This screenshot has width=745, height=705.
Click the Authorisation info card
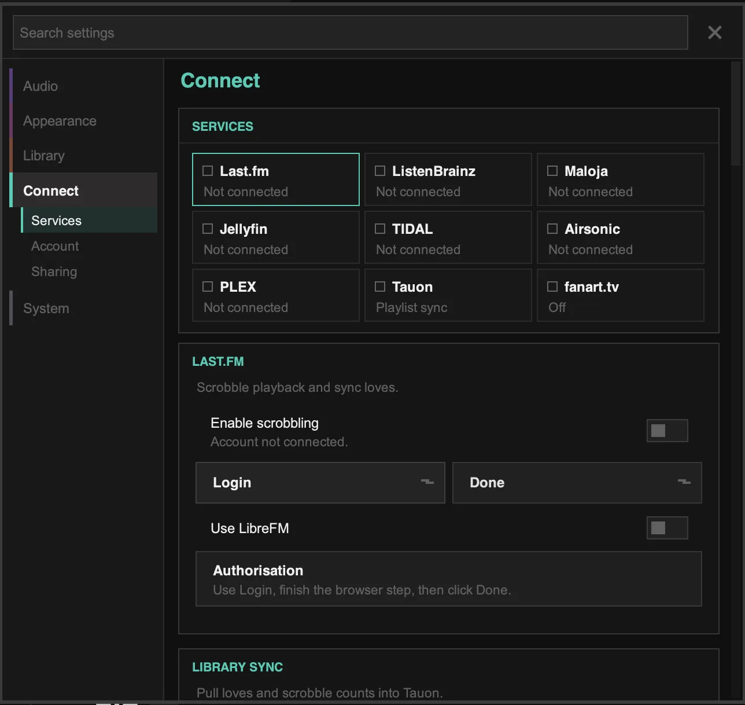449,579
